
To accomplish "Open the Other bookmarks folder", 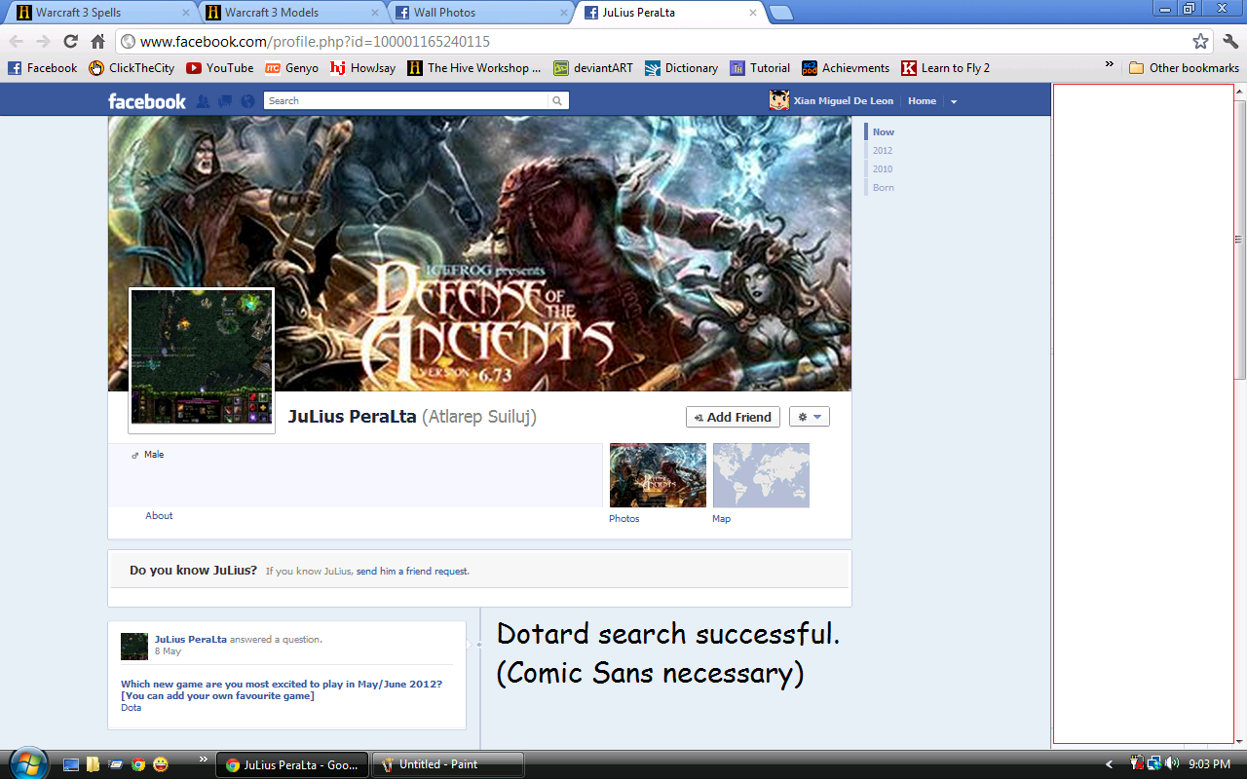I will (x=1184, y=68).
